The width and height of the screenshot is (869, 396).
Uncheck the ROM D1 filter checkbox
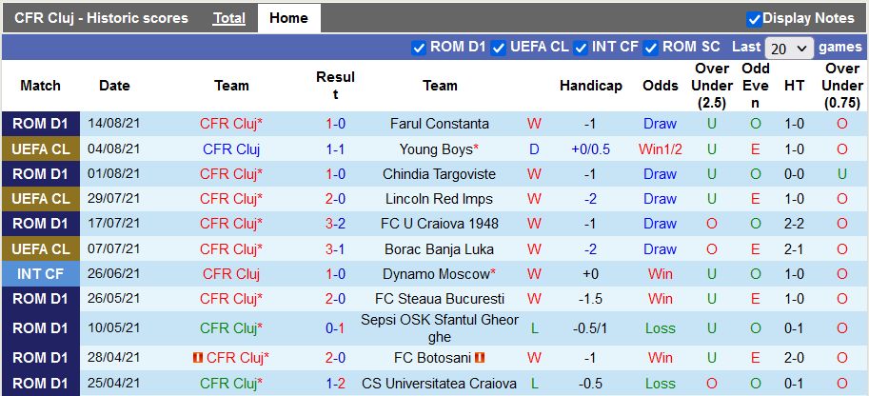(419, 48)
